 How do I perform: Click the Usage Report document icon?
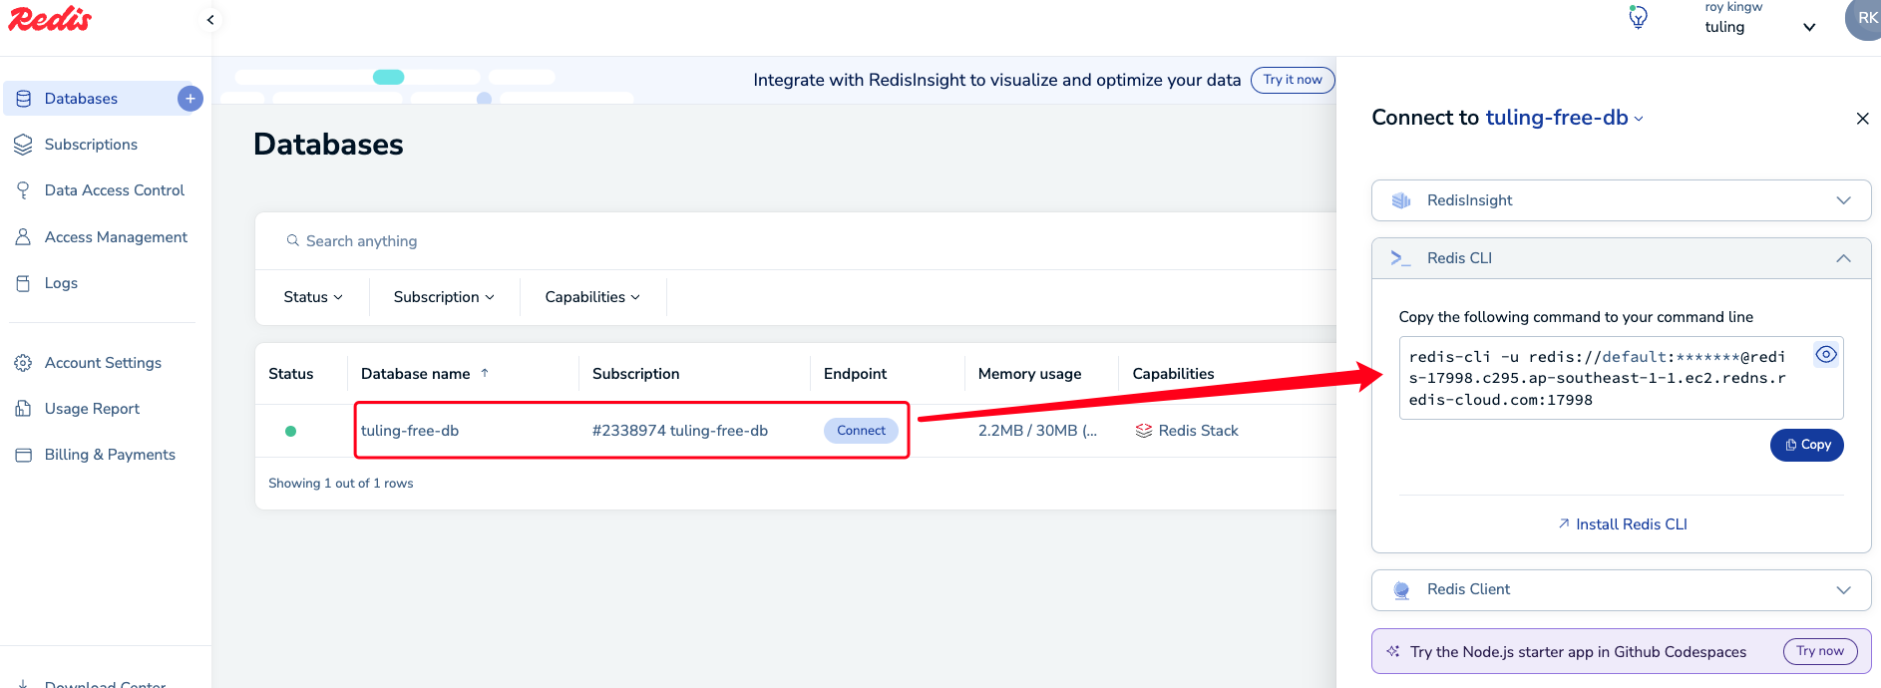coord(23,409)
